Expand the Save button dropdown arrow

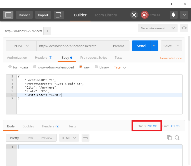(x=178, y=46)
